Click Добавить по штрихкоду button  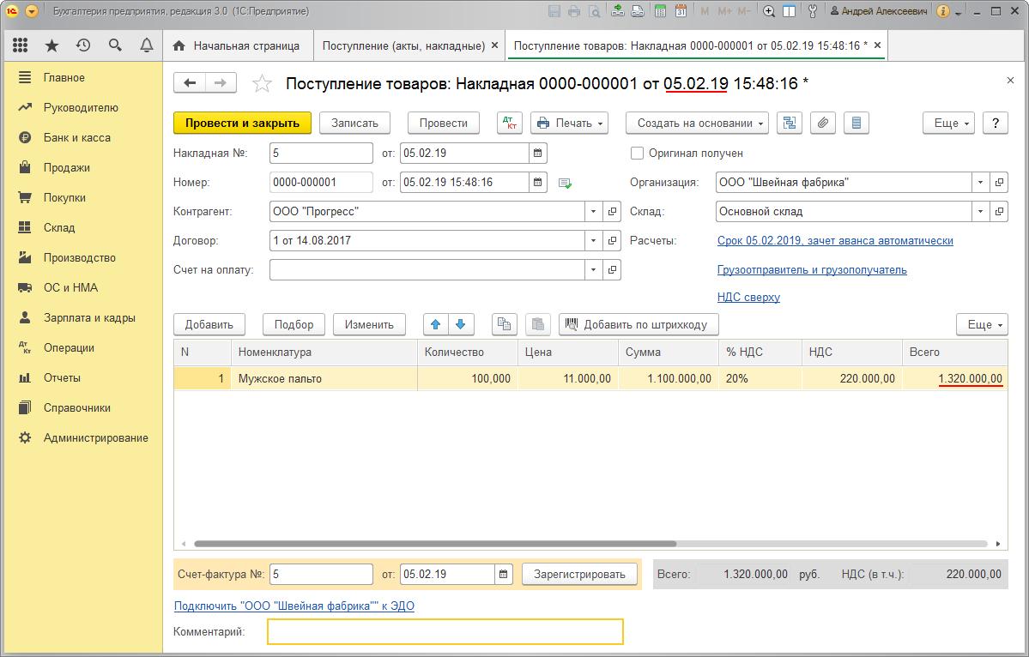pos(639,324)
